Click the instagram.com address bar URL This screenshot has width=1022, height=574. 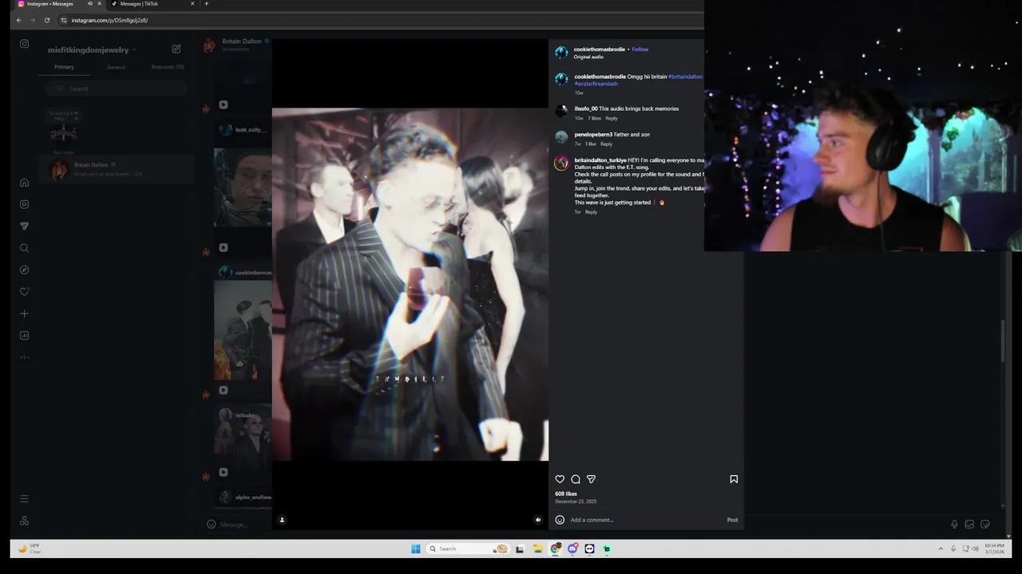(109, 20)
